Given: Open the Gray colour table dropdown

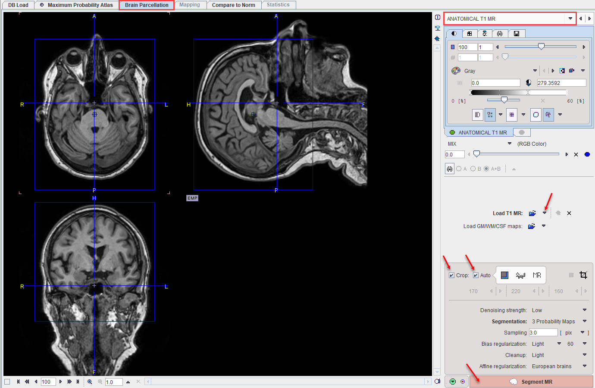Looking at the screenshot, I should click(535, 71).
